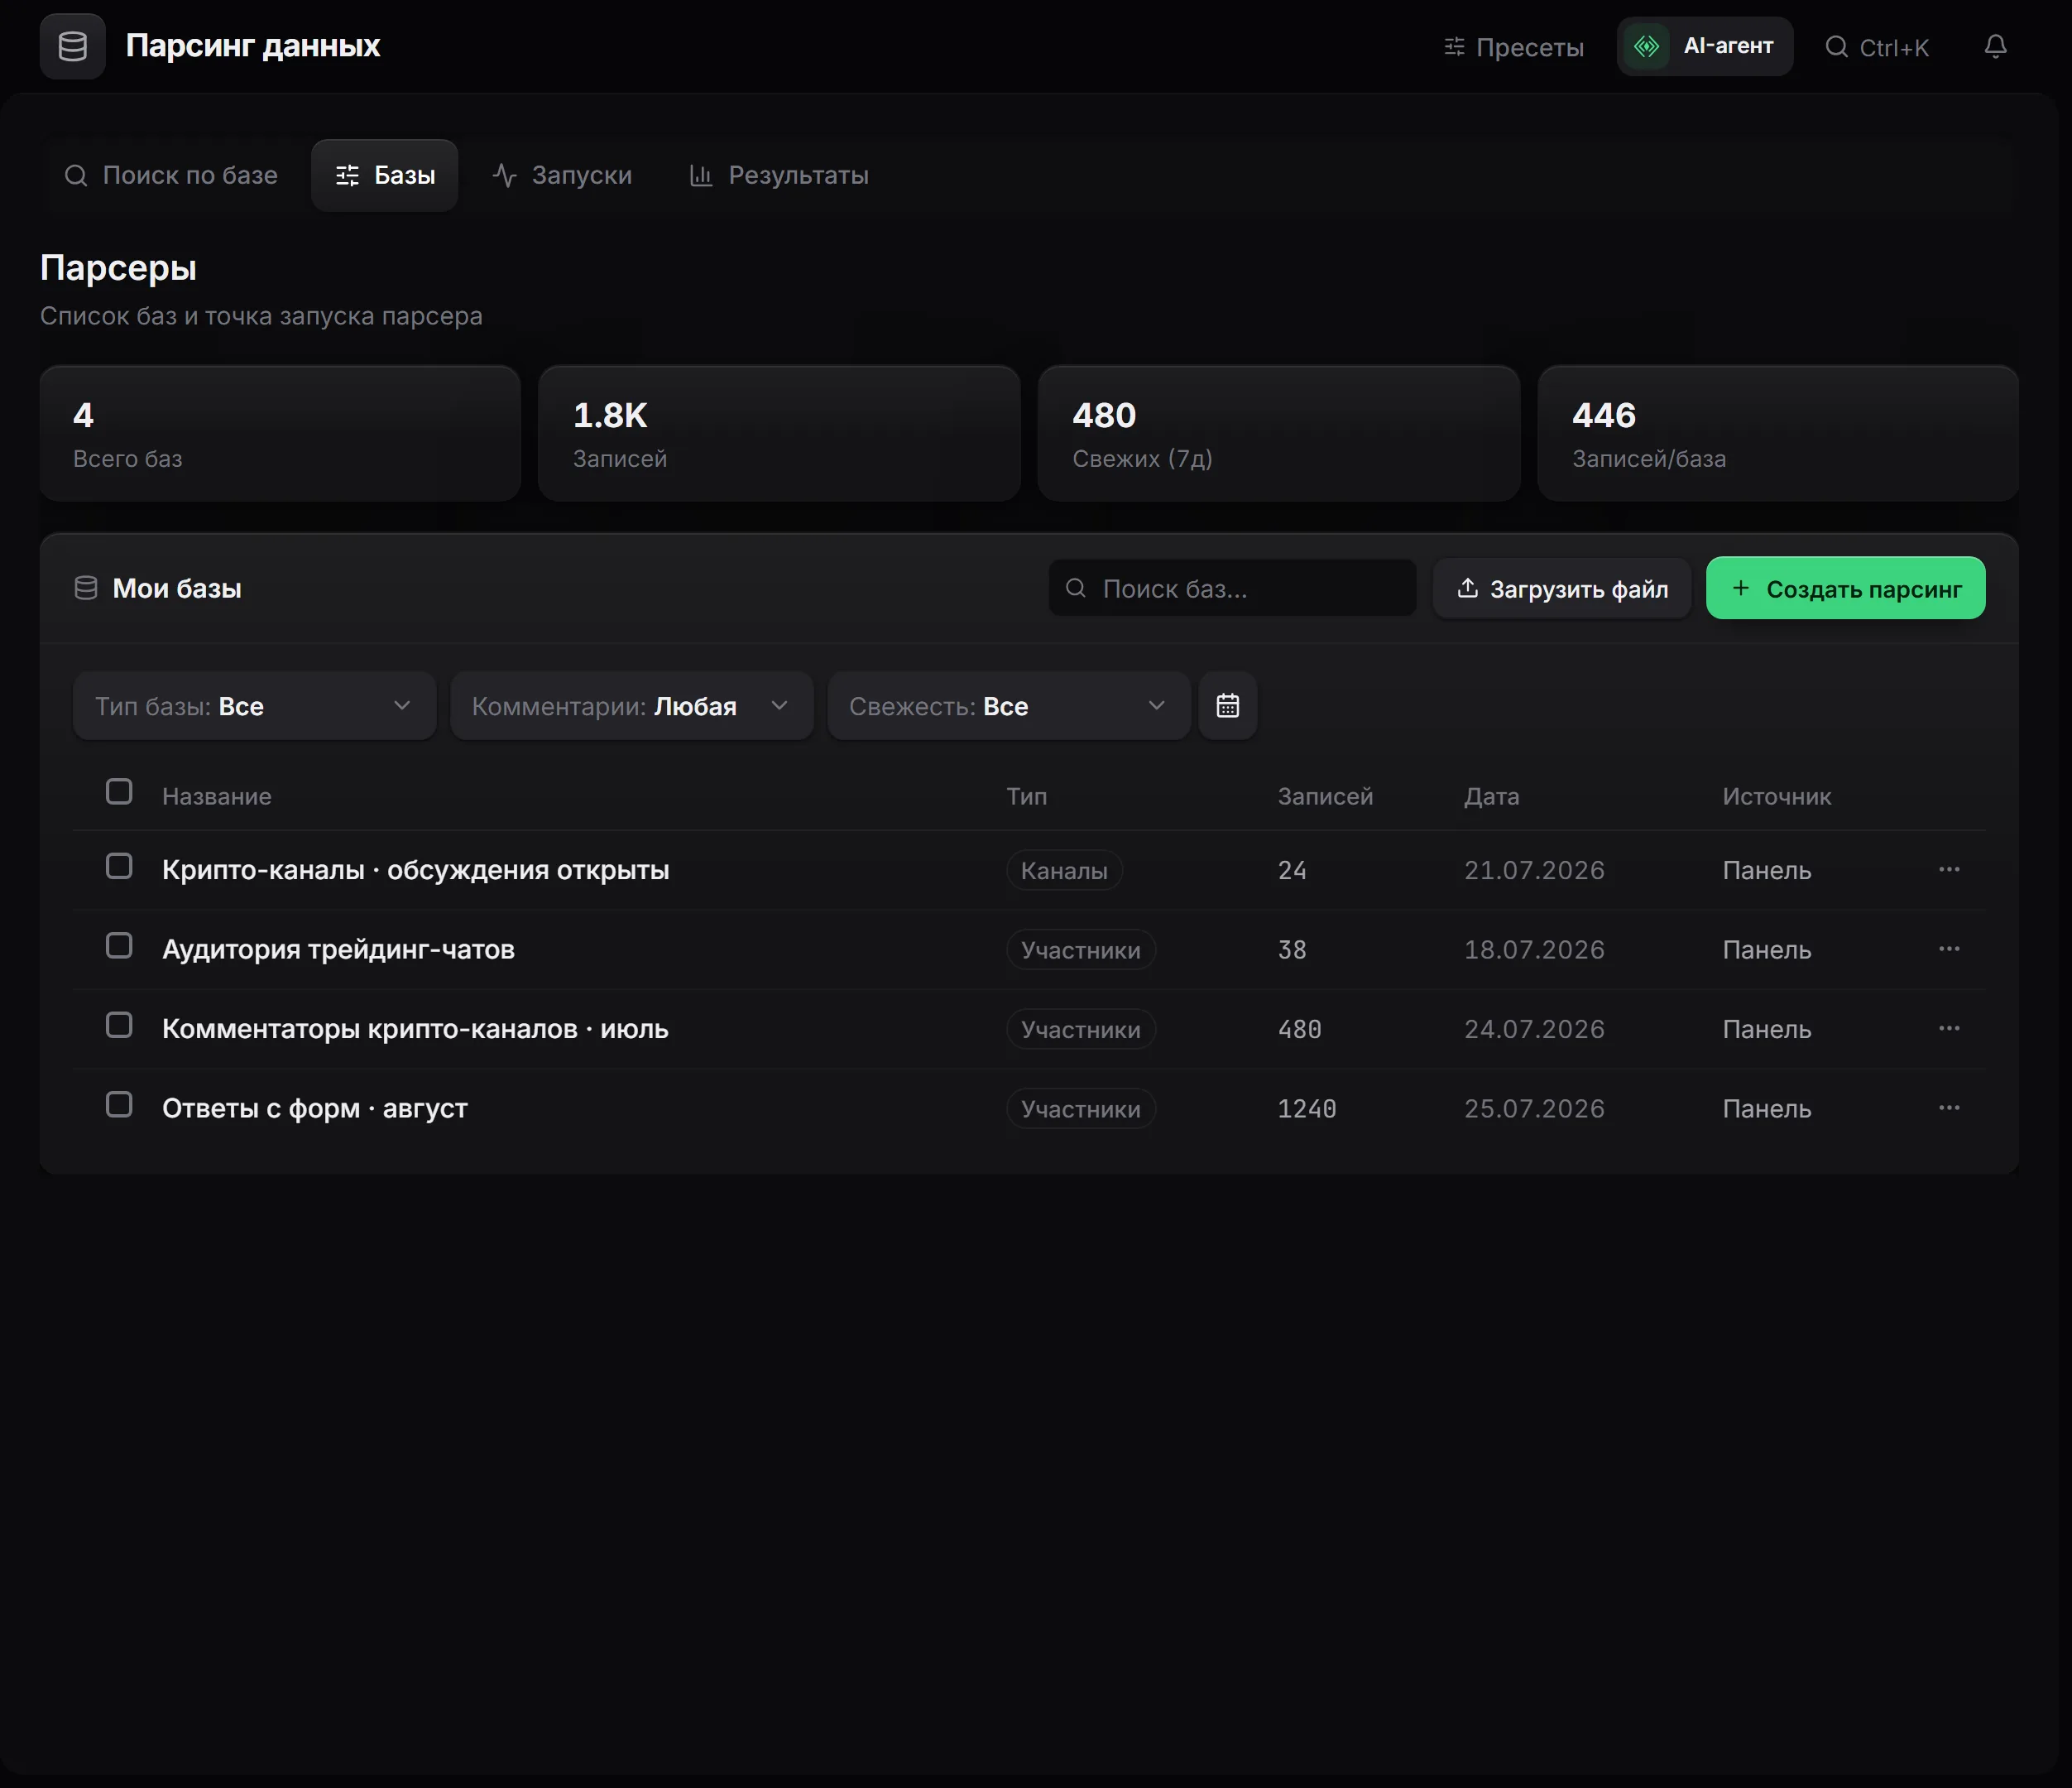Image resolution: width=2072 pixels, height=1788 pixels.
Task: Open the calendar date filter icon
Action: point(1228,705)
